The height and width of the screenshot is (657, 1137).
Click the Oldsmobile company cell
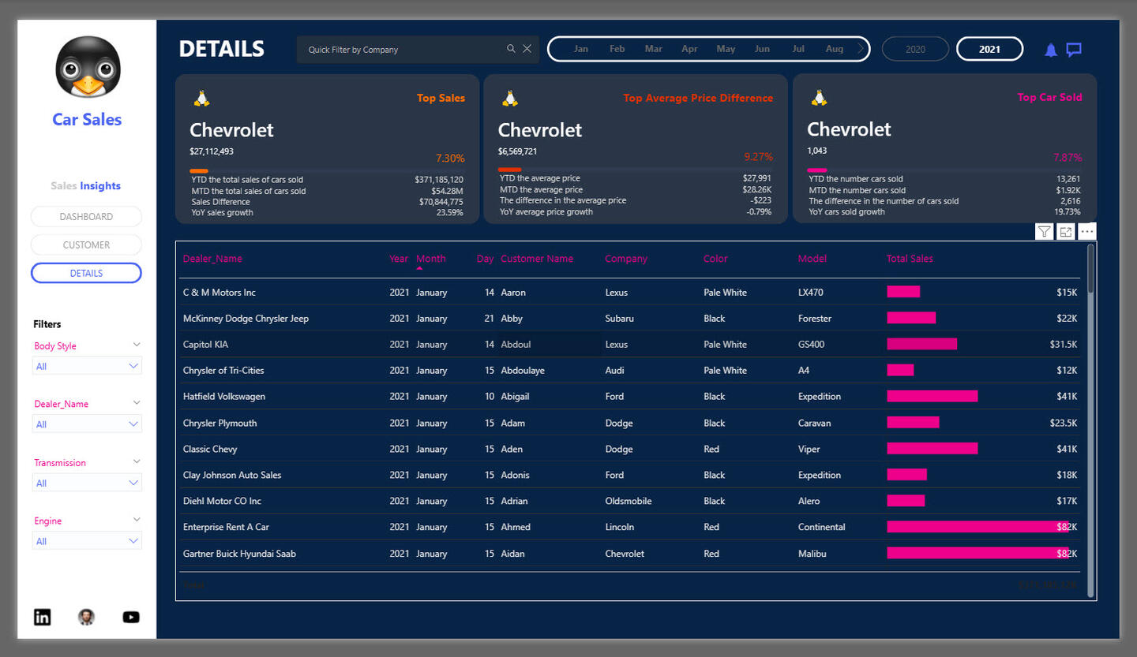629,501
